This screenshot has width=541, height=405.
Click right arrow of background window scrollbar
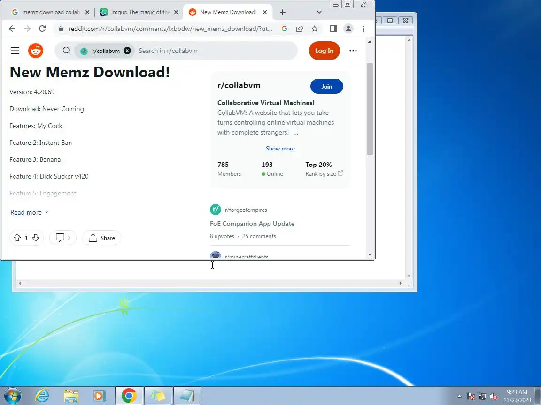point(401,283)
